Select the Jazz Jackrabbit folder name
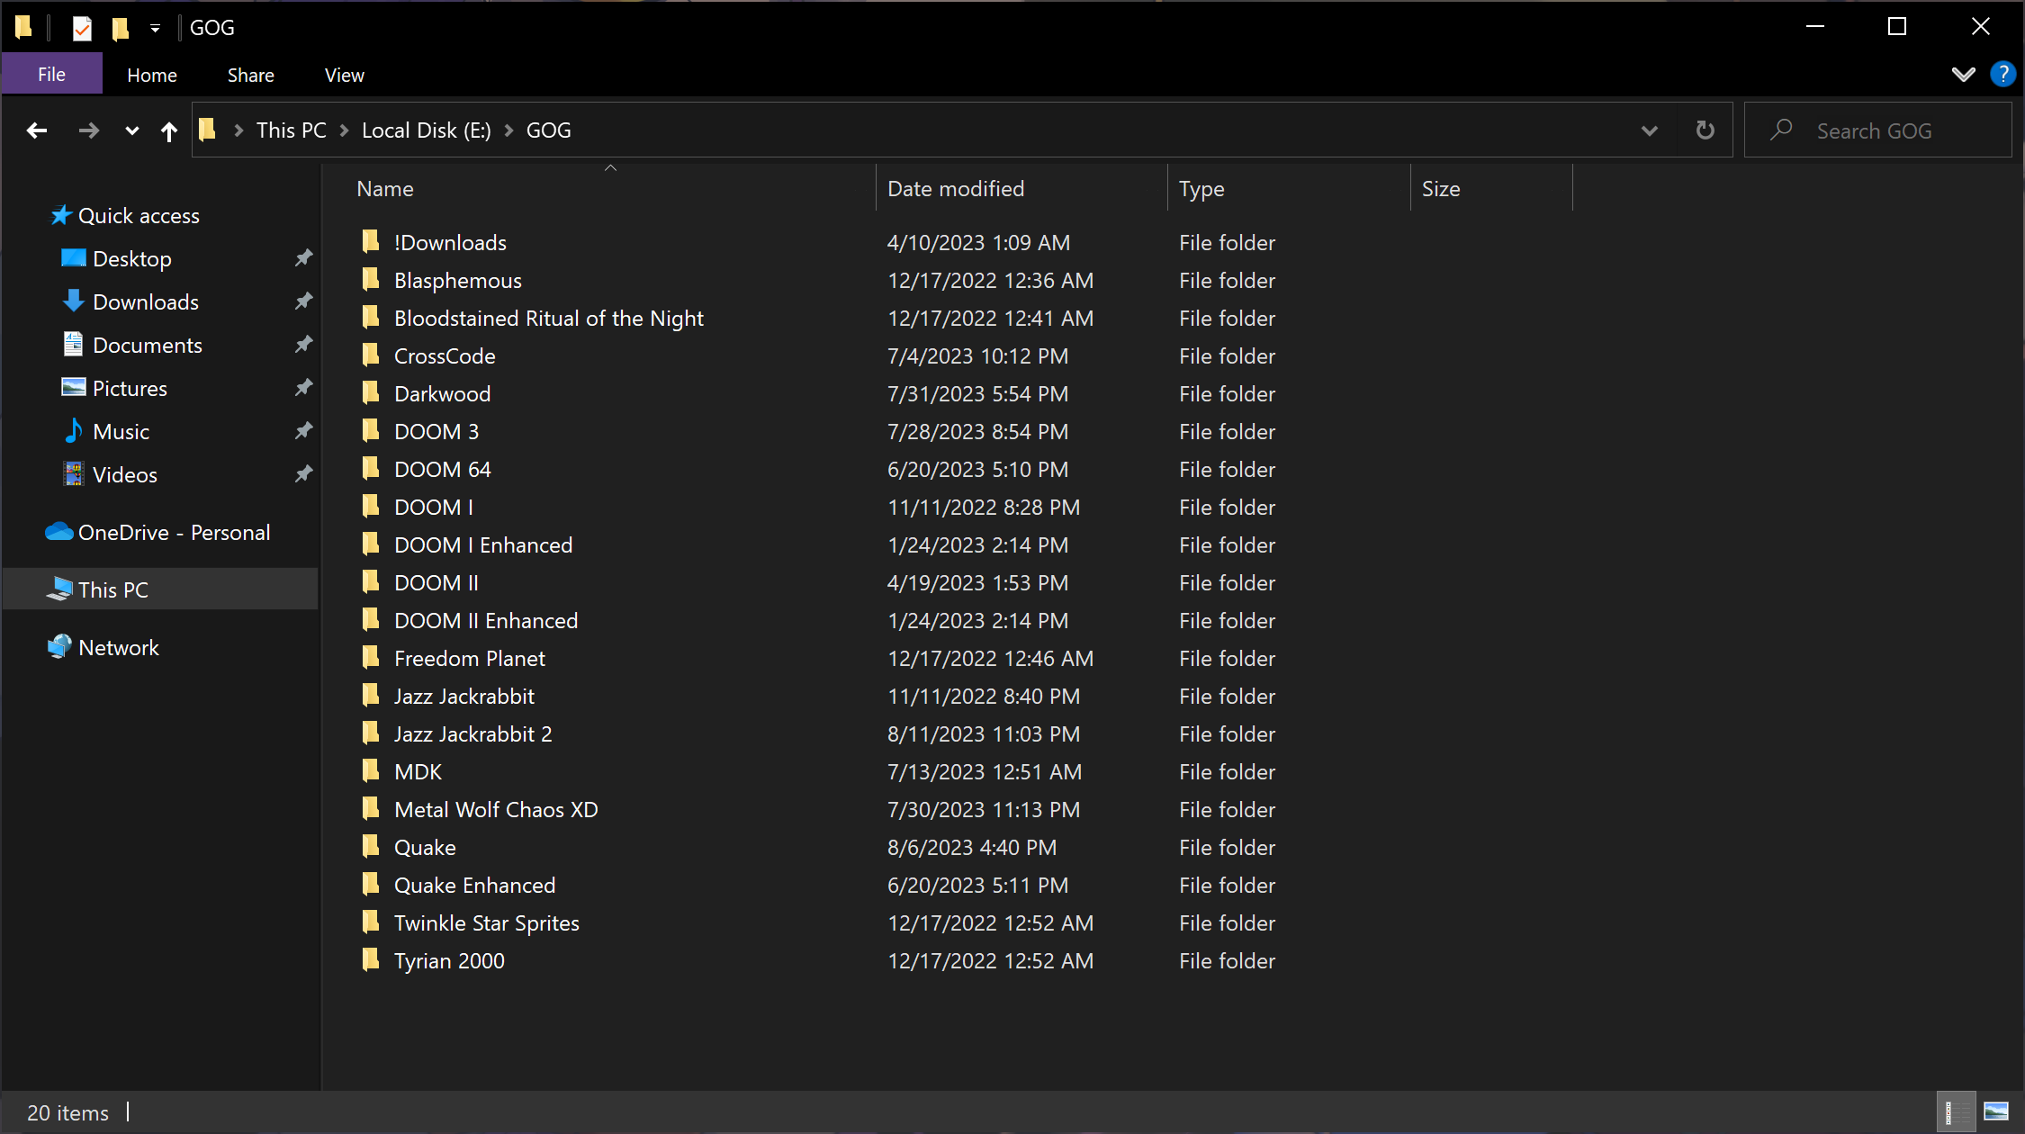 click(x=464, y=697)
